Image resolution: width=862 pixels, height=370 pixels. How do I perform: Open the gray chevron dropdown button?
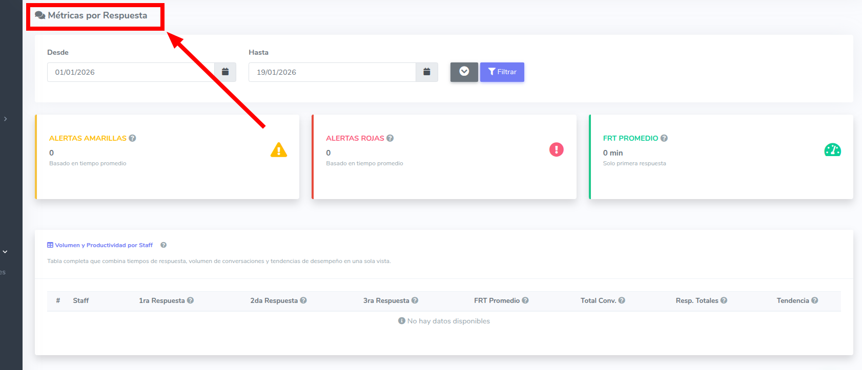464,72
